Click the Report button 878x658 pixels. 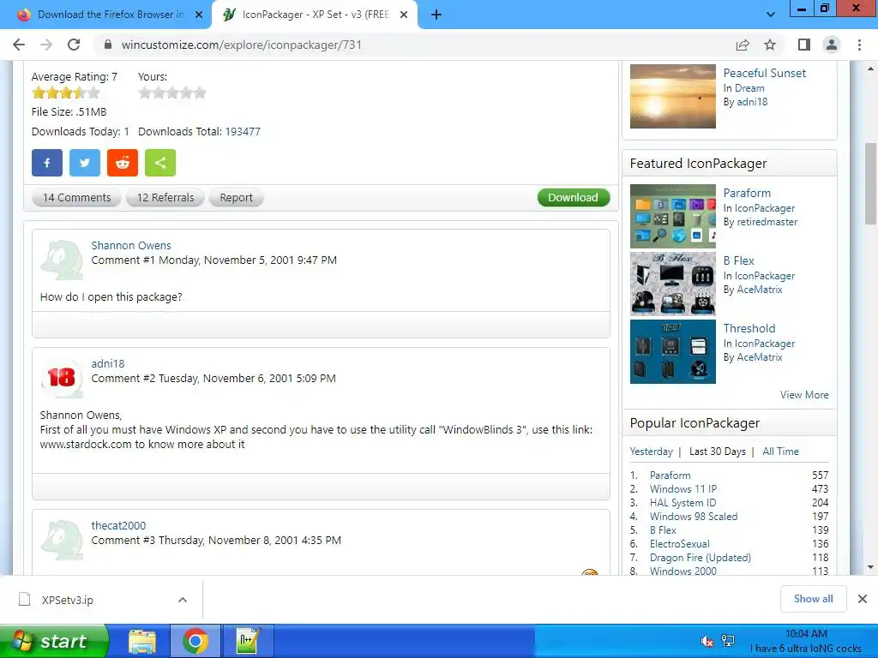pyautogui.click(x=236, y=198)
